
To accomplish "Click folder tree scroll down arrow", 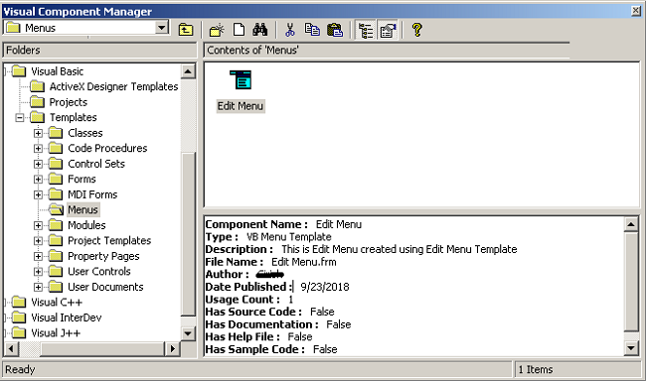I will pyautogui.click(x=188, y=333).
